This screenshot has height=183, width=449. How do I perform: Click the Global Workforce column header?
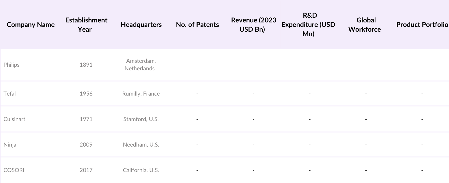coord(365,25)
